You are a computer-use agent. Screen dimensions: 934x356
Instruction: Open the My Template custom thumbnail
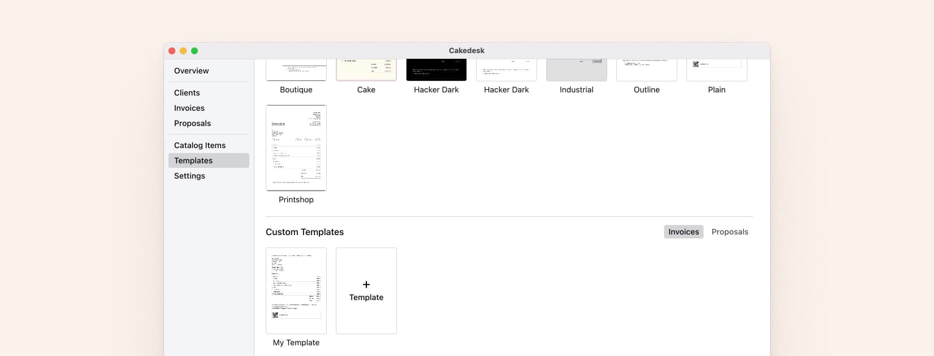pyautogui.click(x=296, y=290)
